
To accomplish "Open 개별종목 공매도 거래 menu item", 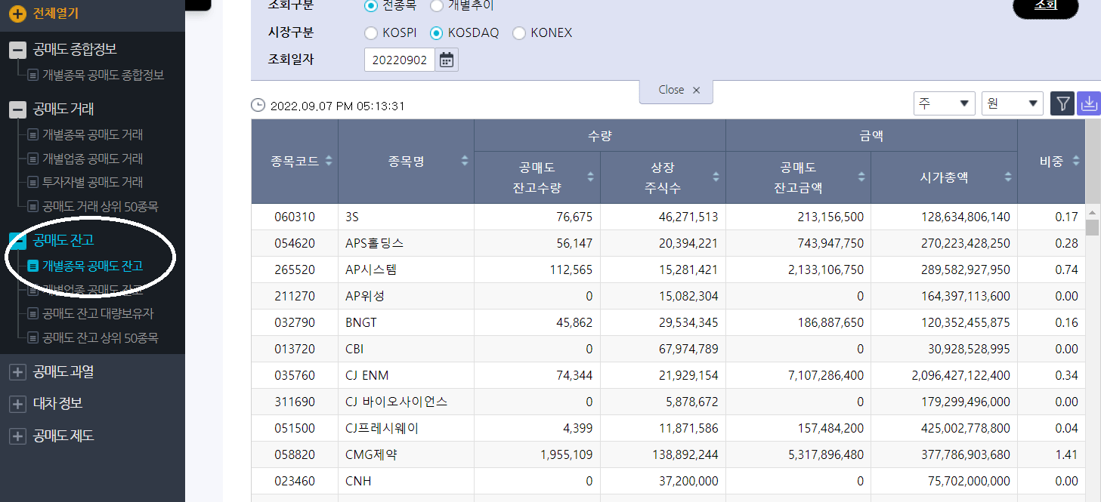I will pyautogui.click(x=93, y=135).
